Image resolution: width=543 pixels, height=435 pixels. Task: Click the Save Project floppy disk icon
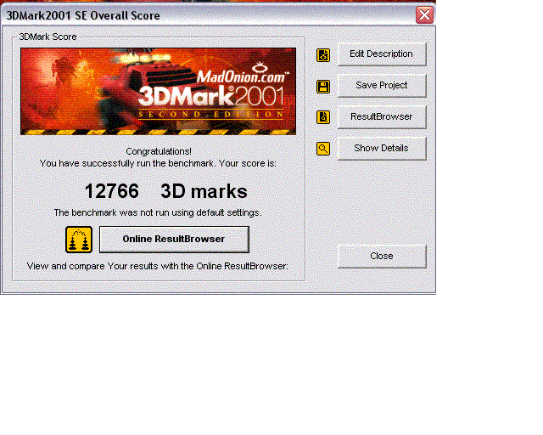pyautogui.click(x=323, y=87)
